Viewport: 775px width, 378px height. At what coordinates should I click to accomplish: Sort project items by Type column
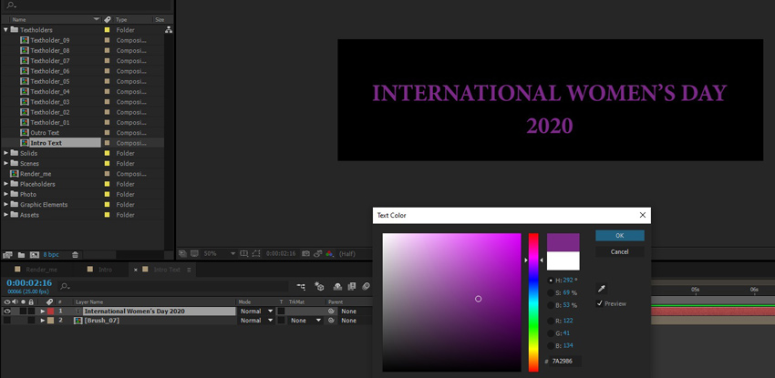[x=121, y=20]
